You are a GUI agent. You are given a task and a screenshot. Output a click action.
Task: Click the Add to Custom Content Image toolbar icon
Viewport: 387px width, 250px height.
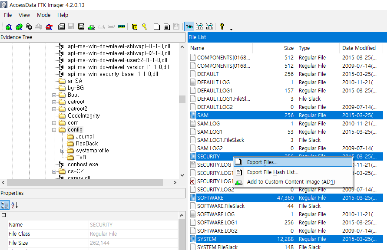[91, 26]
